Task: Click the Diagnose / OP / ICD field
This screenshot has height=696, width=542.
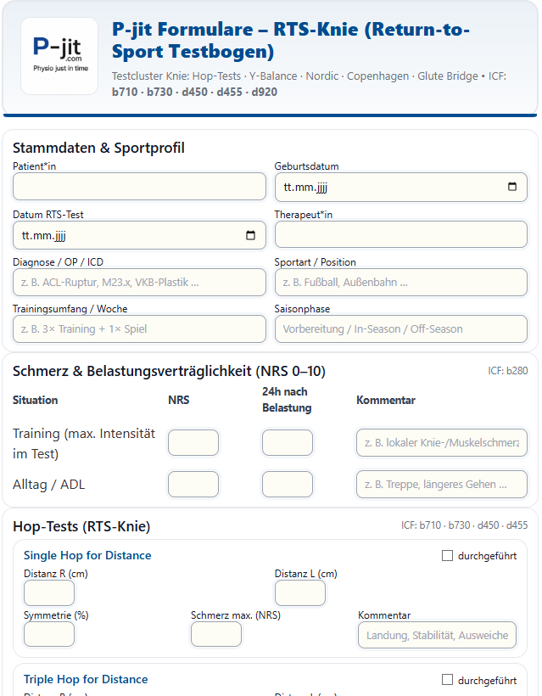Action: click(139, 283)
